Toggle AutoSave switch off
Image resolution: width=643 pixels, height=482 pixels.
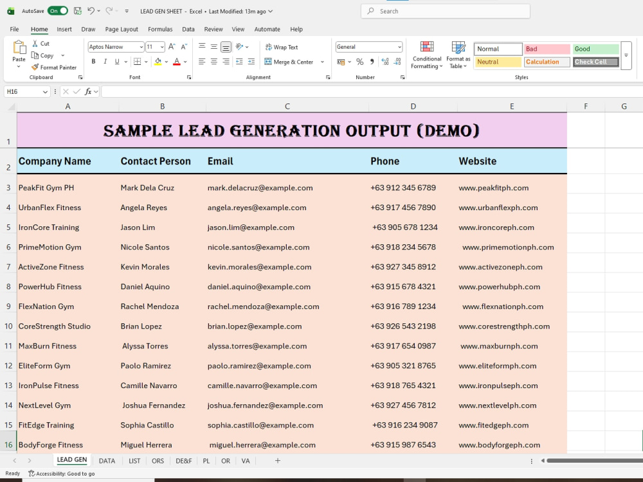click(x=57, y=11)
